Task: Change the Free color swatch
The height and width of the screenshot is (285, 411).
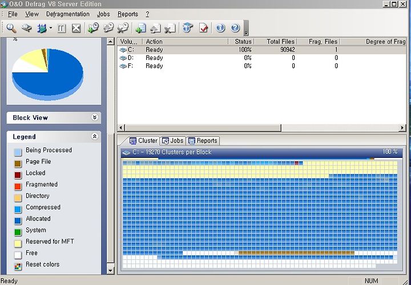Action: tap(18, 255)
